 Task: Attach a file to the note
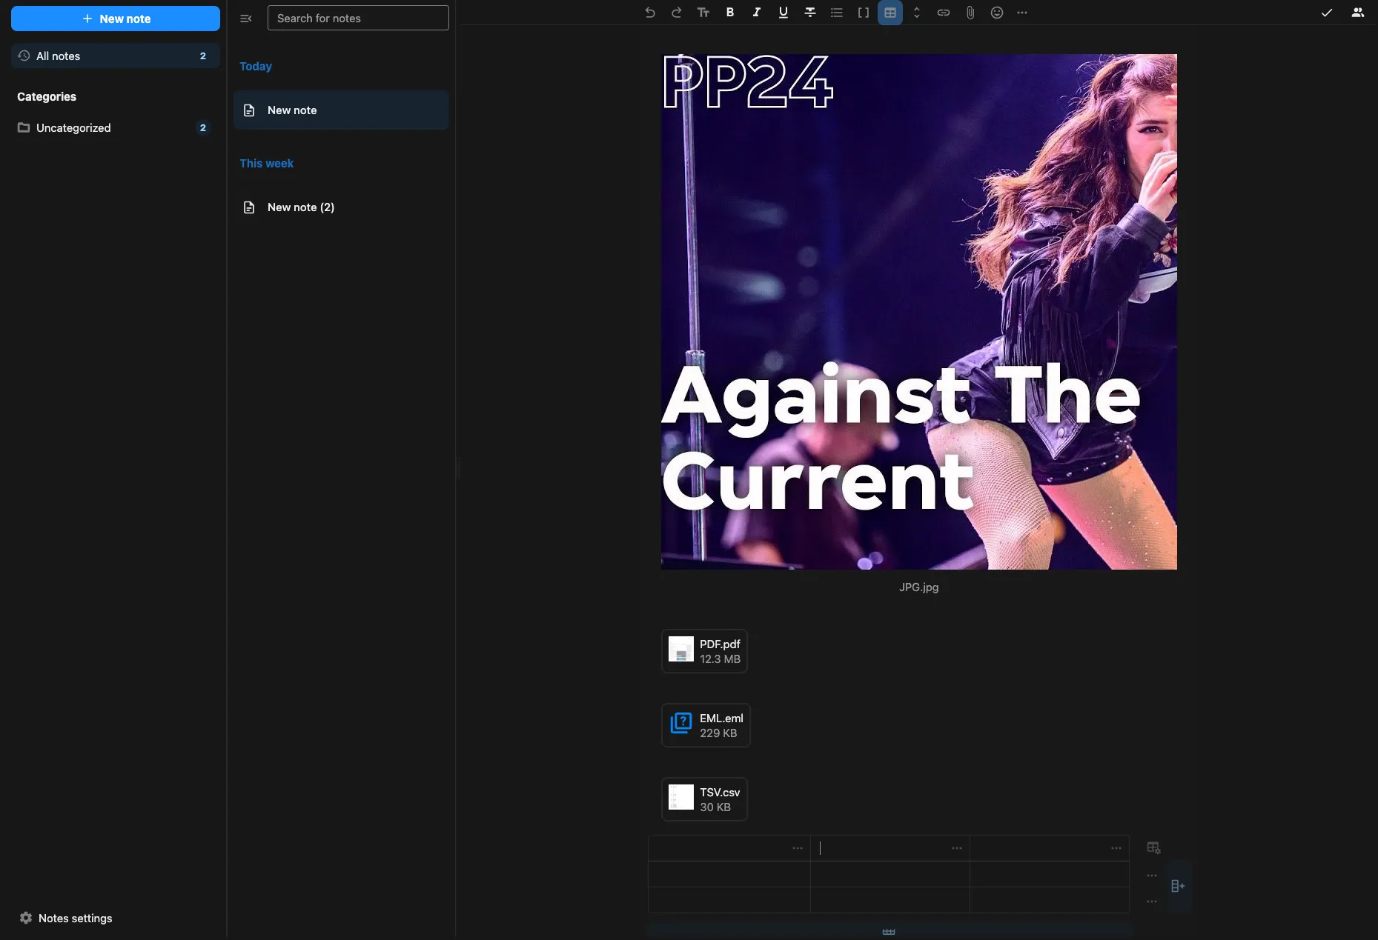tap(970, 13)
